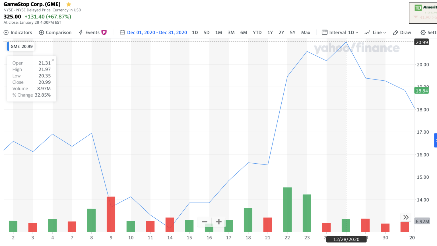This screenshot has height=246, width=437.
Task: Click the double-arrow expand button
Action: tap(406, 217)
